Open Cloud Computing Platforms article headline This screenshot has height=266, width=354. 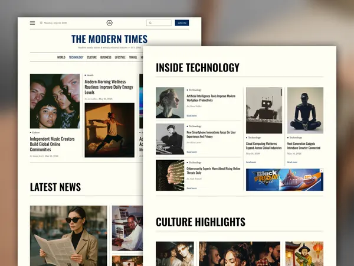point(264,145)
